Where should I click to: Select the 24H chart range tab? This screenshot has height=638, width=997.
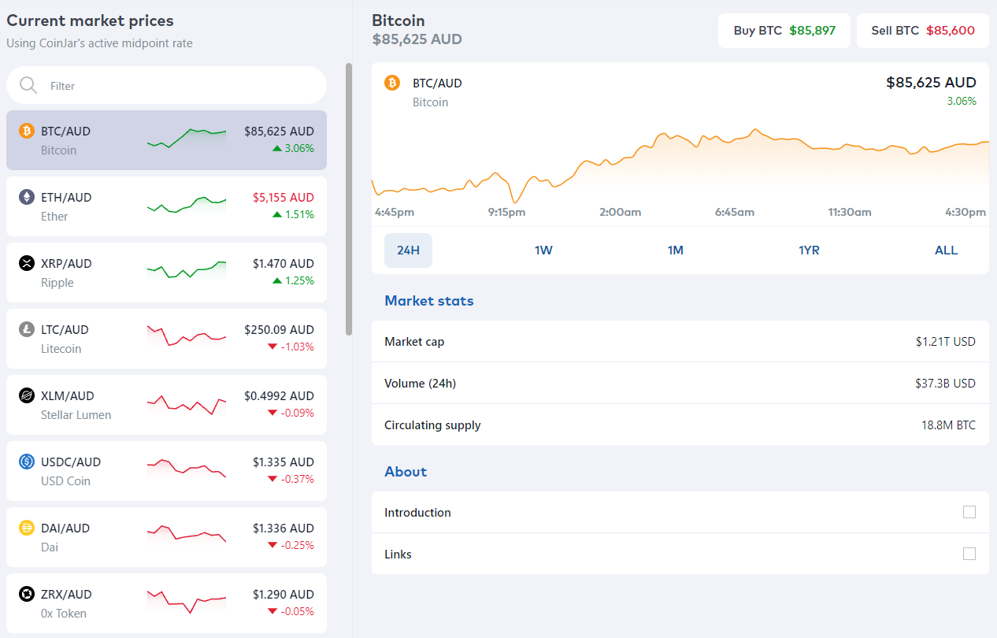[408, 250]
